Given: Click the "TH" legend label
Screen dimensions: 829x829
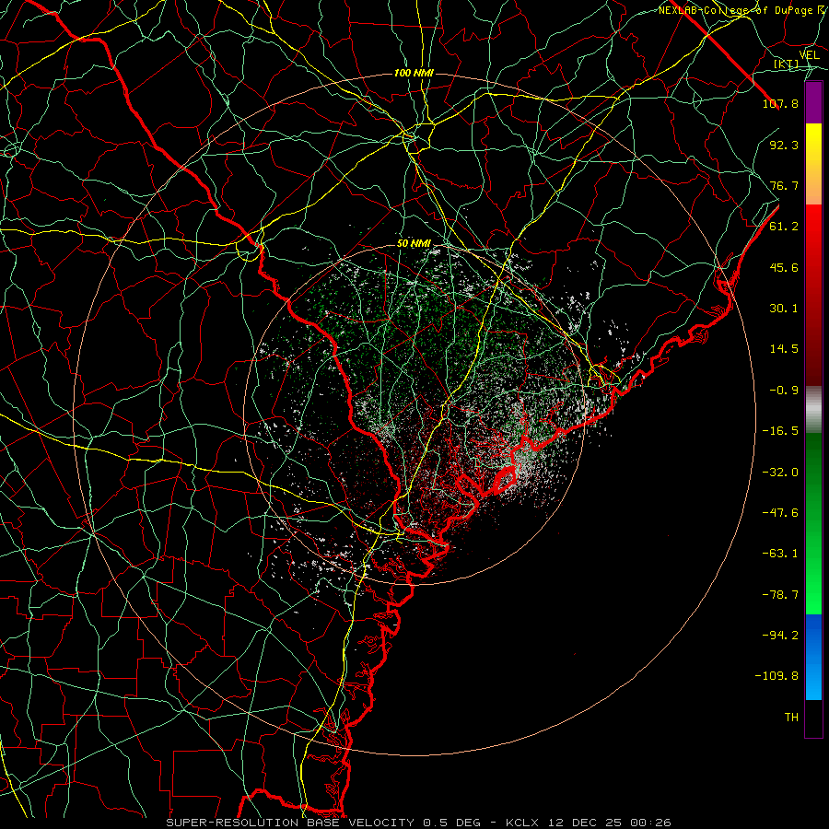Looking at the screenshot, I should [x=791, y=718].
